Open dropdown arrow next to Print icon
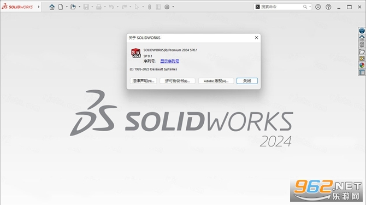 105,7
